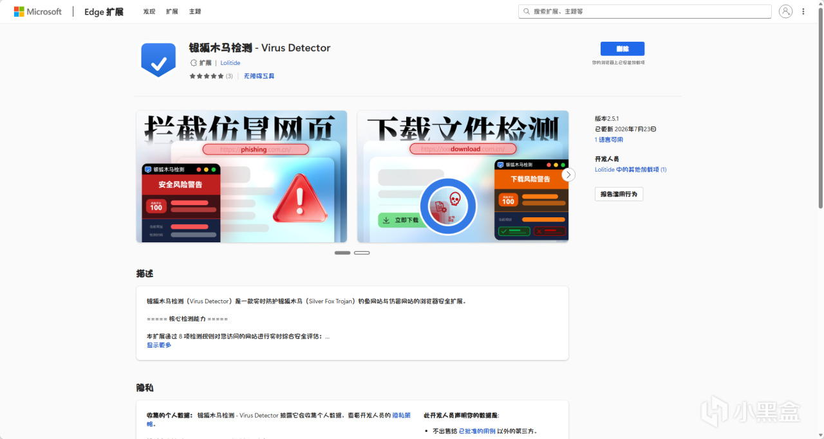Open the user account avatar icon
This screenshot has width=824, height=439.
(x=785, y=12)
